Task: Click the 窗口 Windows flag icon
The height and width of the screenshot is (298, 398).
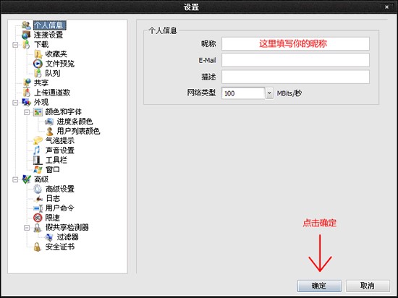Action: tap(38, 169)
